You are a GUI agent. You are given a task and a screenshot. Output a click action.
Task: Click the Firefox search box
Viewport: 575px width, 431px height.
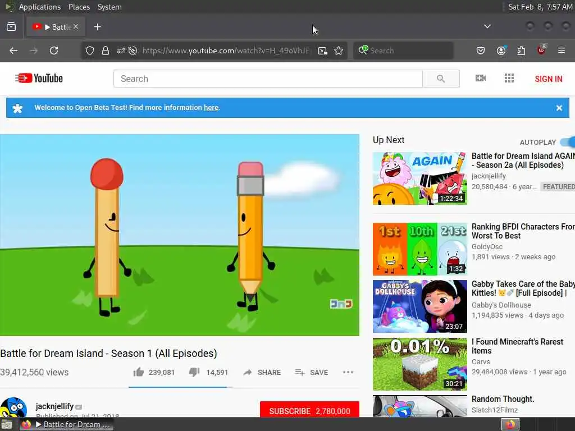click(x=403, y=51)
